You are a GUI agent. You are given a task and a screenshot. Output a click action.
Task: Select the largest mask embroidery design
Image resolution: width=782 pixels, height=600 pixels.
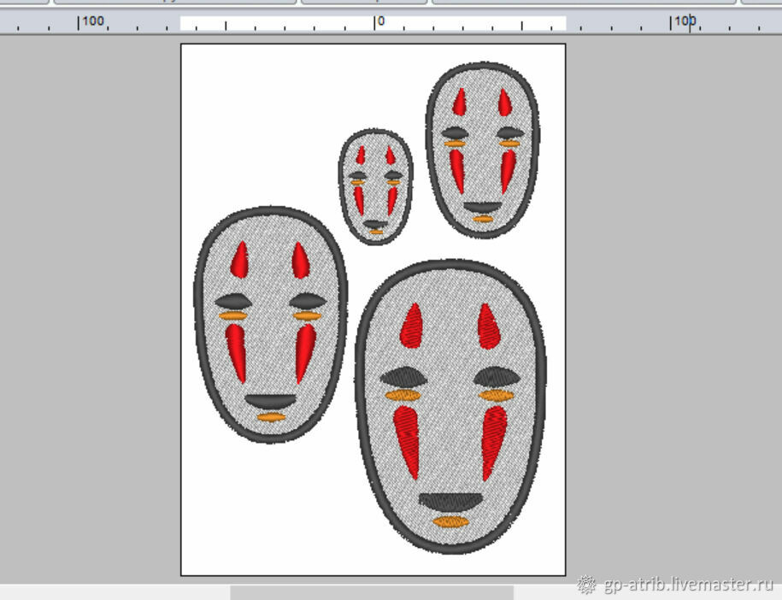(451, 407)
